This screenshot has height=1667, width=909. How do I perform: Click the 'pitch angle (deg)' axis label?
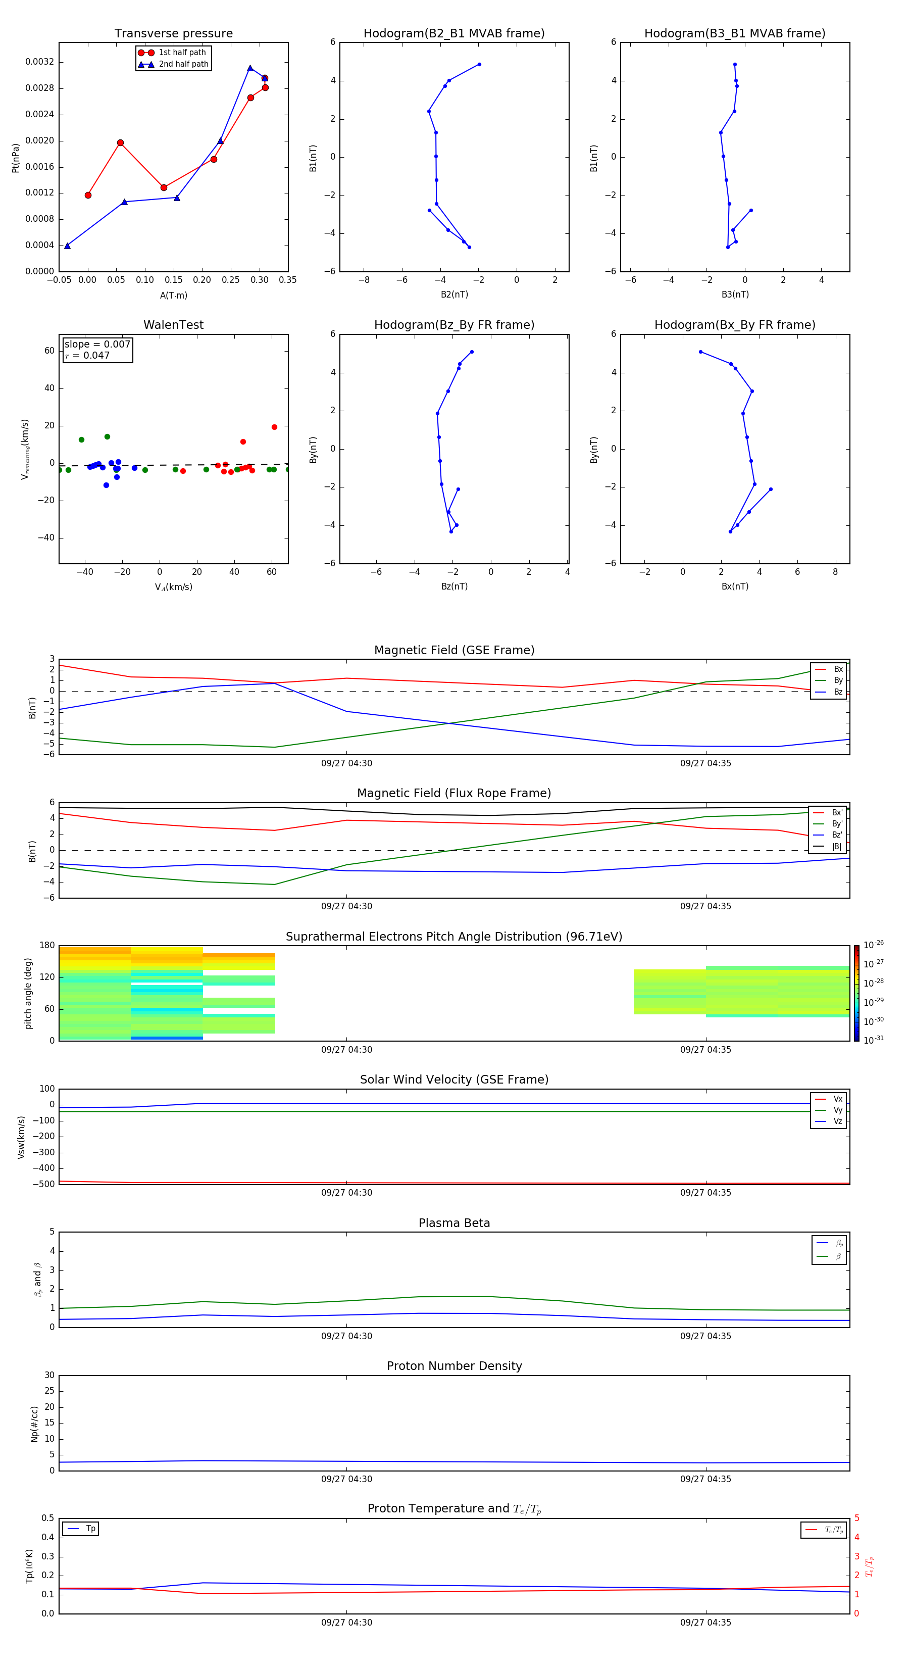click(28, 993)
